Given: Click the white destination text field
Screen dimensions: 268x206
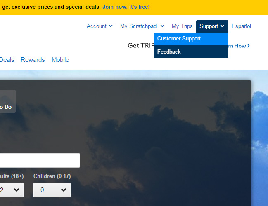Looking at the screenshot, I should 40,160.
